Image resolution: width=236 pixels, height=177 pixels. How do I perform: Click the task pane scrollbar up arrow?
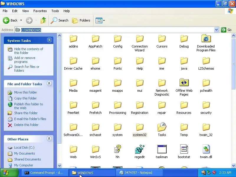pyautogui.click(x=60, y=35)
